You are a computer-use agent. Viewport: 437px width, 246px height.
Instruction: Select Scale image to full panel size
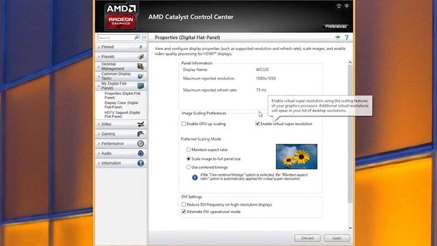(188, 159)
